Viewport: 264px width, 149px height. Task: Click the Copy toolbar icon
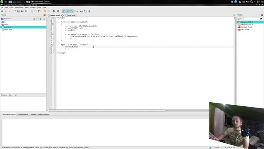35,11
